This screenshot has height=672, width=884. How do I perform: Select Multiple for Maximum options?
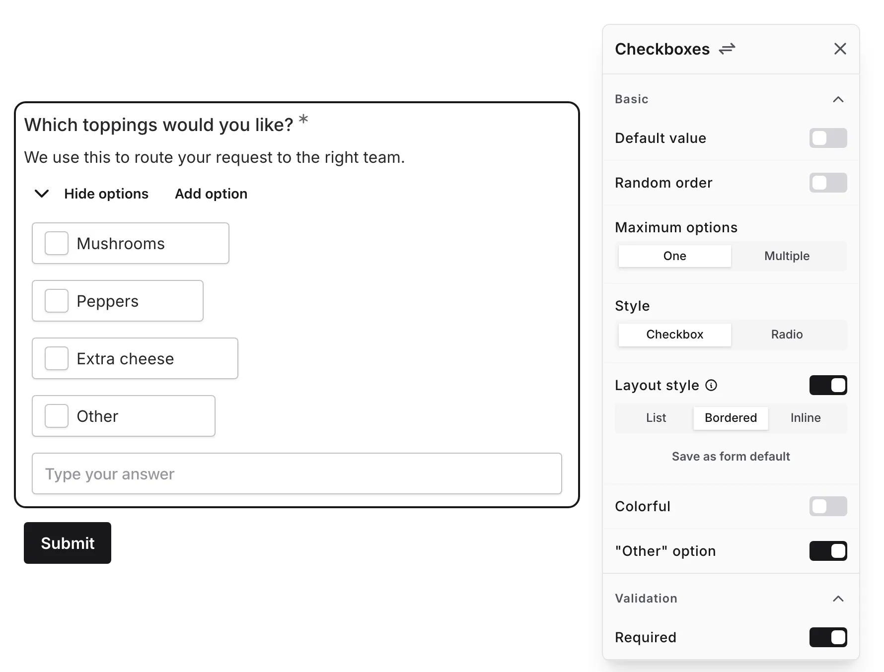(x=787, y=256)
